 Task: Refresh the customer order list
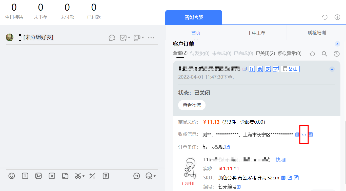coord(312,54)
